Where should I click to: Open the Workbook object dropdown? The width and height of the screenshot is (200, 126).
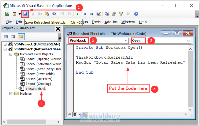pos(126,41)
